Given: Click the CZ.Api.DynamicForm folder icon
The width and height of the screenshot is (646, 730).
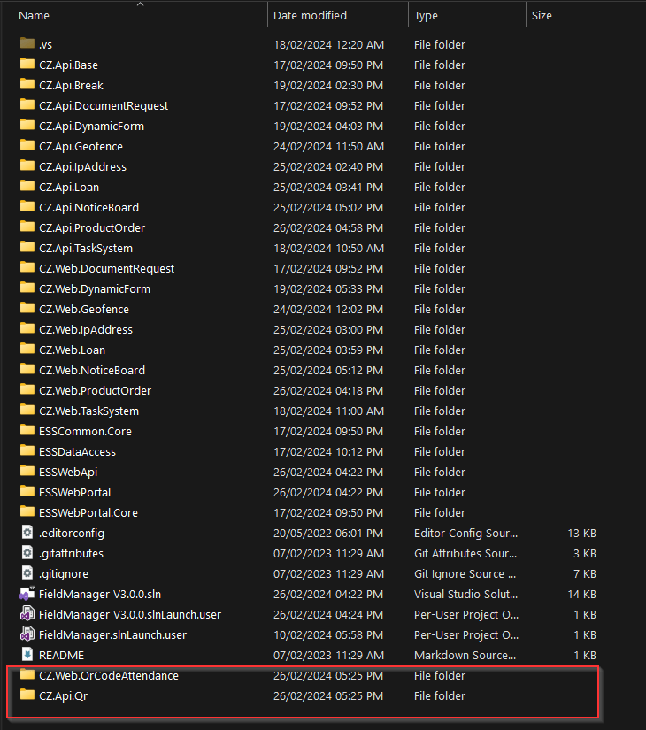Looking at the screenshot, I should point(27,126).
